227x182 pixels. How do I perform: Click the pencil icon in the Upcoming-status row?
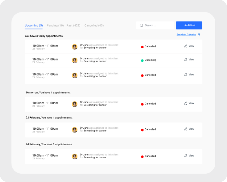pos(186,60)
